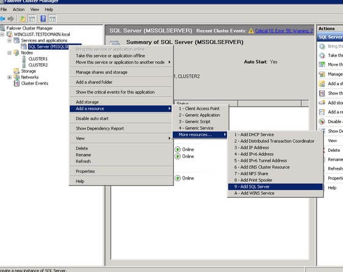Click the Up one level toolbar icon
This screenshot has width=343, height=272.
[x=22, y=19]
